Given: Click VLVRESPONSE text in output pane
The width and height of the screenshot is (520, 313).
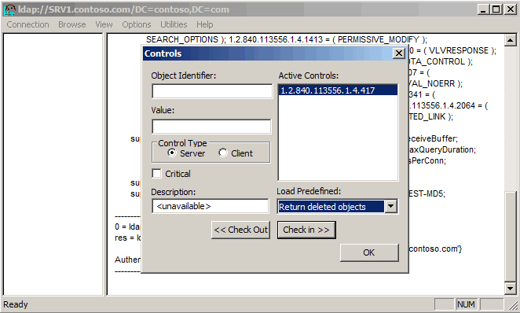Looking at the screenshot, I should tap(458, 50).
